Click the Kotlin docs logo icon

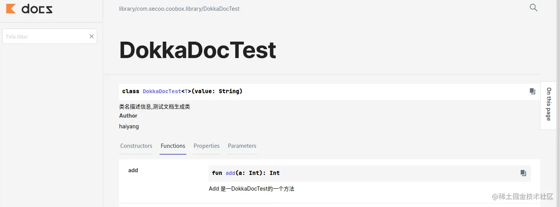coord(11,9)
